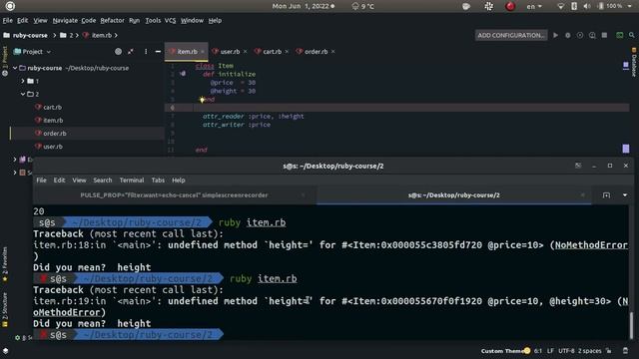Open the Favorites side tool window
Screen dimensions: 639x359
[5, 264]
